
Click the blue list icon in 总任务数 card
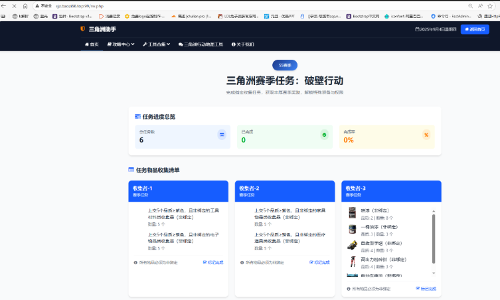pyautogui.click(x=222, y=135)
